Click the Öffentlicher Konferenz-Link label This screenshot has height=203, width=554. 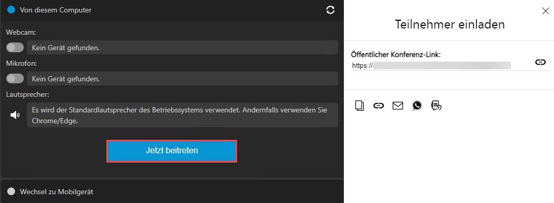tap(396, 55)
